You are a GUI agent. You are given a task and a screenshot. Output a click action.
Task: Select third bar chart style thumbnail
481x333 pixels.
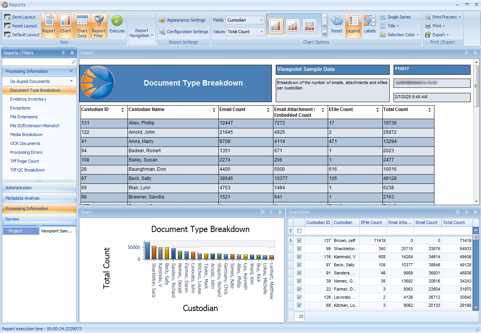[x=310, y=26]
